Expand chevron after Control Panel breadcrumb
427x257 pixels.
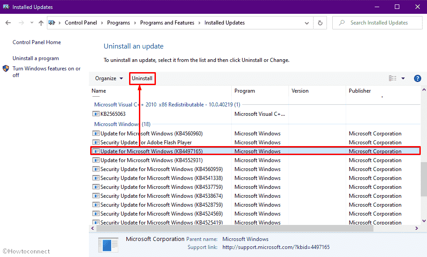102,23
